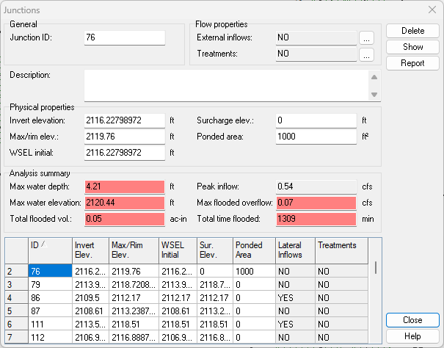444x348 pixels.
Task: Edit the Invert elevation field
Action: coord(125,120)
